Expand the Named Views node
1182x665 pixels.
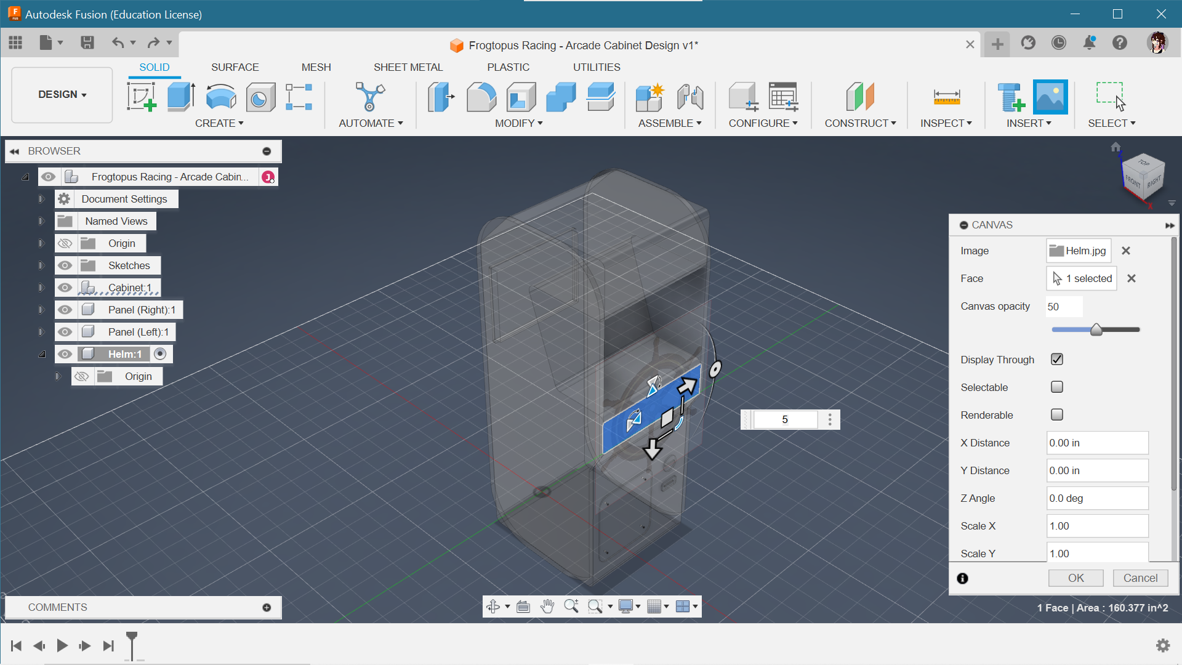(41, 221)
